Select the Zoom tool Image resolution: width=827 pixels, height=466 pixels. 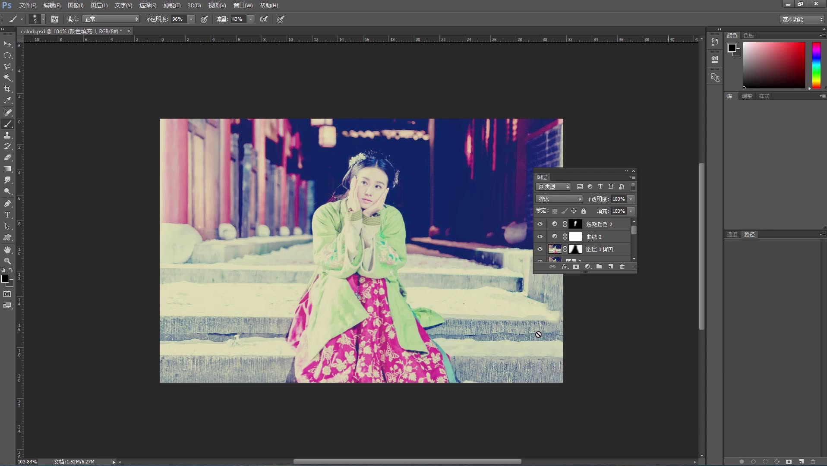pyautogui.click(x=7, y=261)
